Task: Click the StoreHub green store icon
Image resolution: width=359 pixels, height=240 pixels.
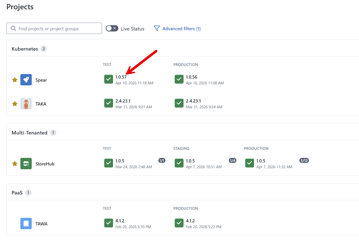Action: 26,164
